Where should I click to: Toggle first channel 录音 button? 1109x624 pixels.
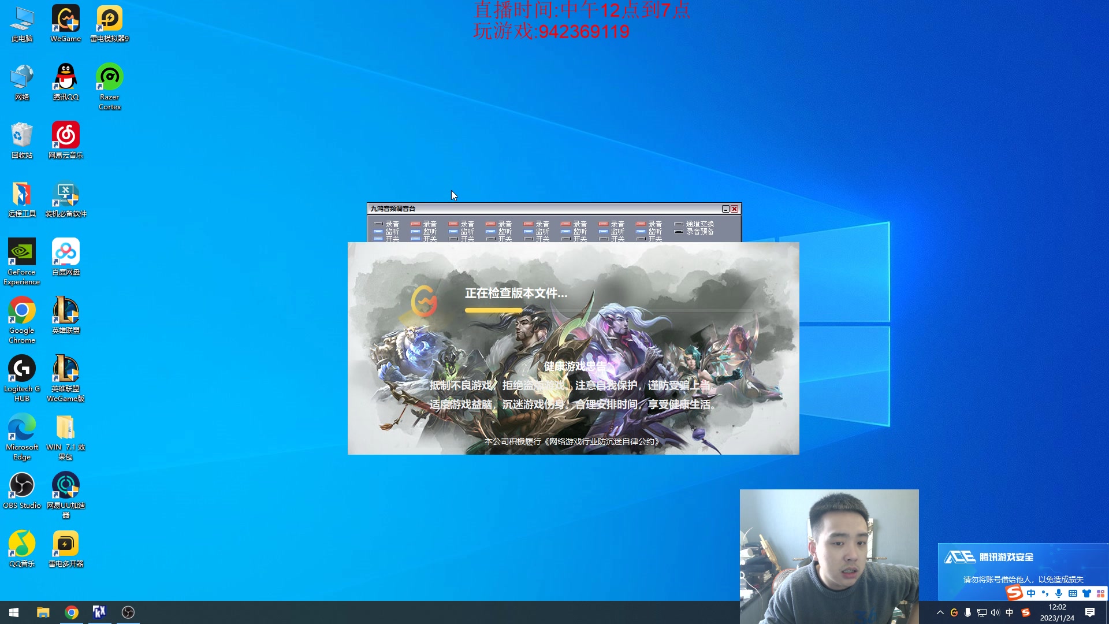point(378,224)
